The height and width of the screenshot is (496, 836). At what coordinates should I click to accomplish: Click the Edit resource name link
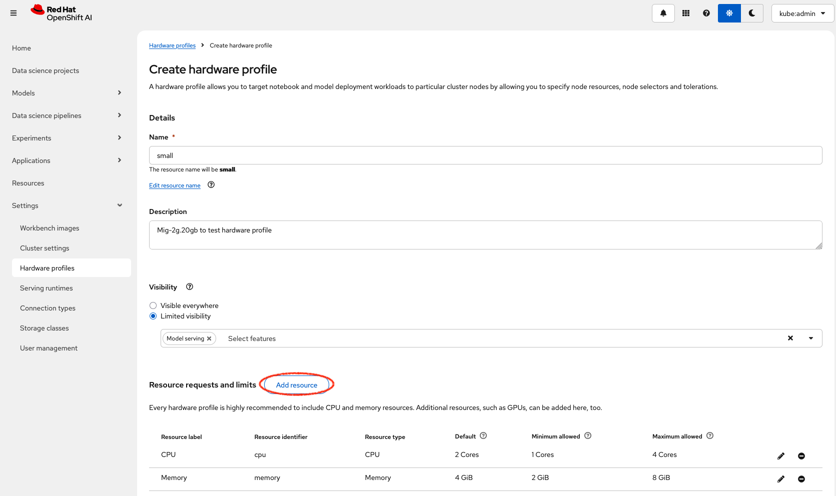click(175, 185)
